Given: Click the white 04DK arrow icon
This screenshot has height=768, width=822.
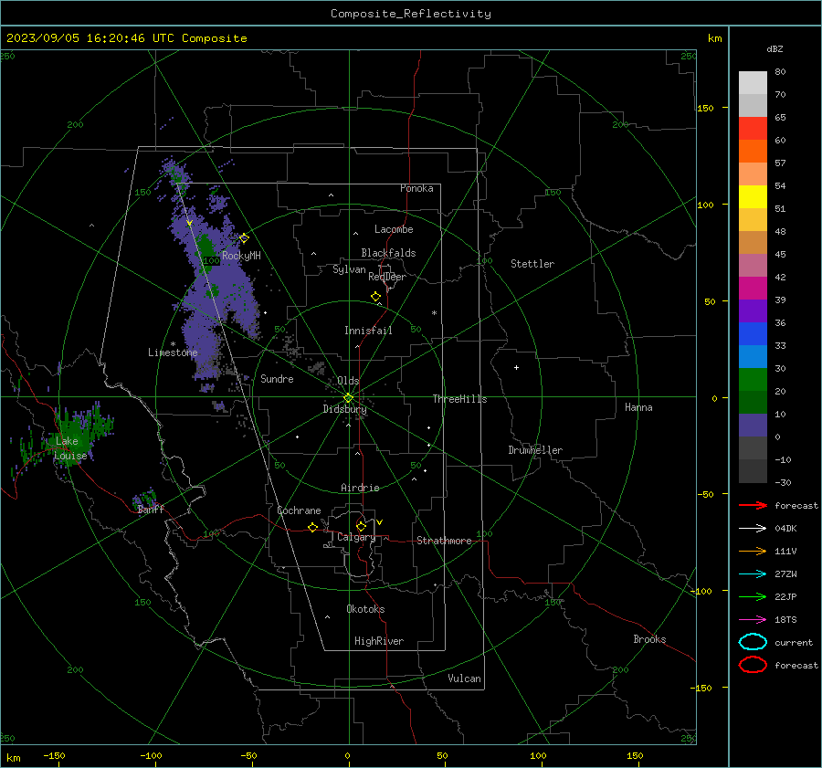Looking at the screenshot, I should click(x=753, y=528).
